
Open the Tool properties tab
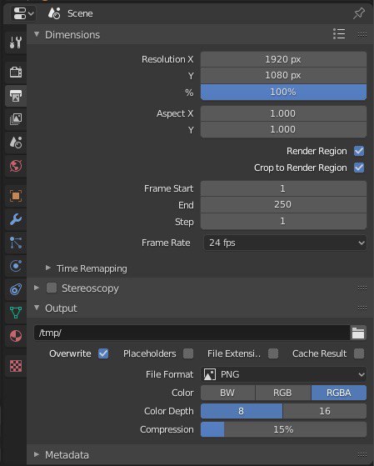click(16, 43)
